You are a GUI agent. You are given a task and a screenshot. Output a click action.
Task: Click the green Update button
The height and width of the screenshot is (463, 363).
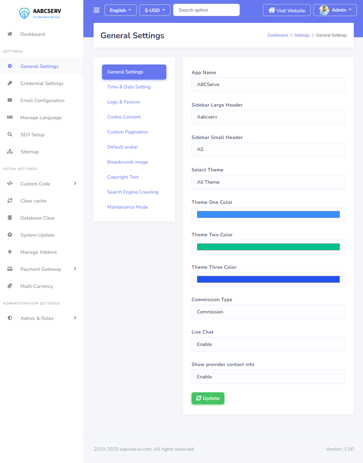point(208,398)
